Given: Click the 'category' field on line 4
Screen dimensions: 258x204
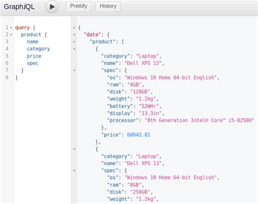Looking at the screenshot, I should pos(38,49).
